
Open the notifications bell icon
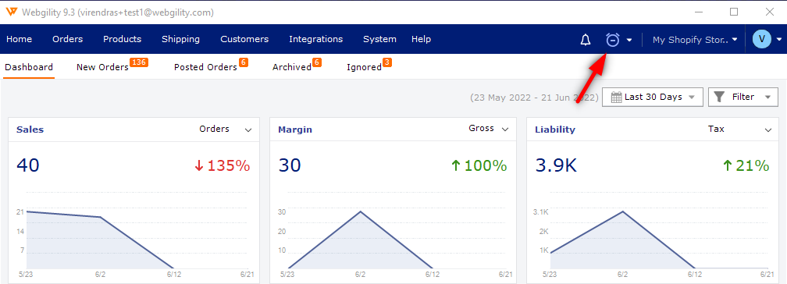[586, 40]
